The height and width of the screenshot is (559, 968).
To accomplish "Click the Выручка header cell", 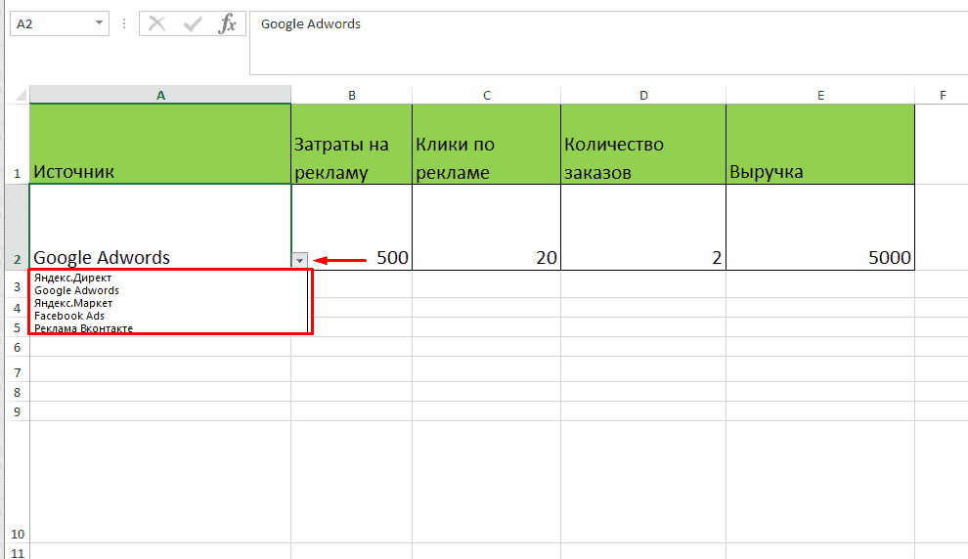I will [x=820, y=144].
